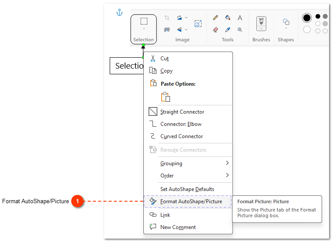The width and height of the screenshot is (333, 243).
Task: Select the Fill bucket tool
Action: click(228, 17)
